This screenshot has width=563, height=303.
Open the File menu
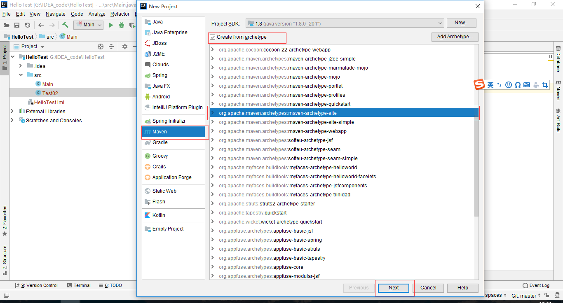[7, 14]
